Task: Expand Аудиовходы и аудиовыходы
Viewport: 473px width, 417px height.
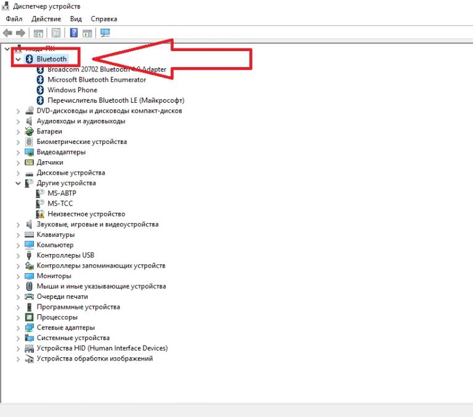Action: coord(18,121)
